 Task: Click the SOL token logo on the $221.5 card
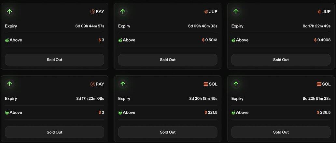click(205, 84)
